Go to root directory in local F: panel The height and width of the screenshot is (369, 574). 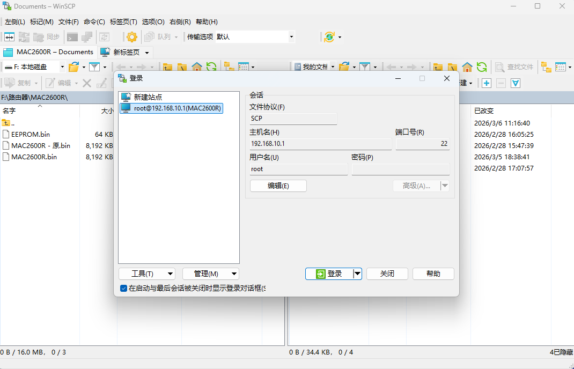pyautogui.click(x=182, y=67)
